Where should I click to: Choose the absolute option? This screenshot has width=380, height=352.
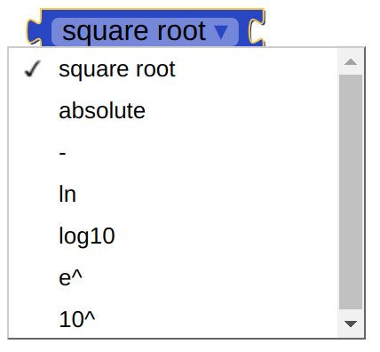click(x=173, y=111)
